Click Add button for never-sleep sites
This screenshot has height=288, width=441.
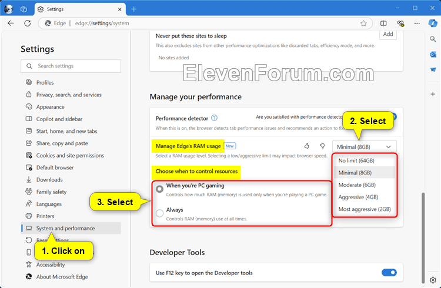pos(388,34)
